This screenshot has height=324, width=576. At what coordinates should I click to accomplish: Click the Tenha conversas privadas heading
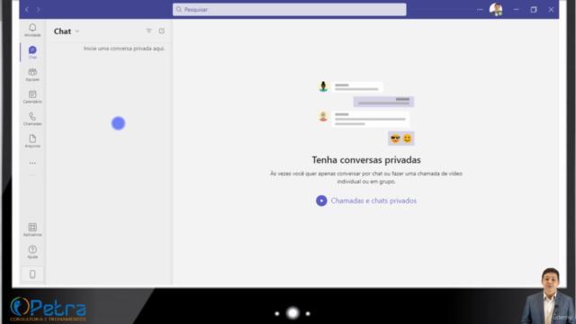366,160
